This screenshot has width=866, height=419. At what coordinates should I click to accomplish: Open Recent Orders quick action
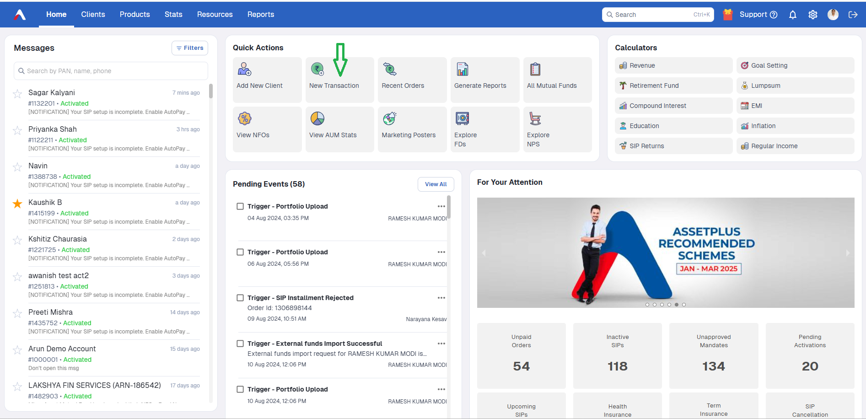tap(412, 80)
